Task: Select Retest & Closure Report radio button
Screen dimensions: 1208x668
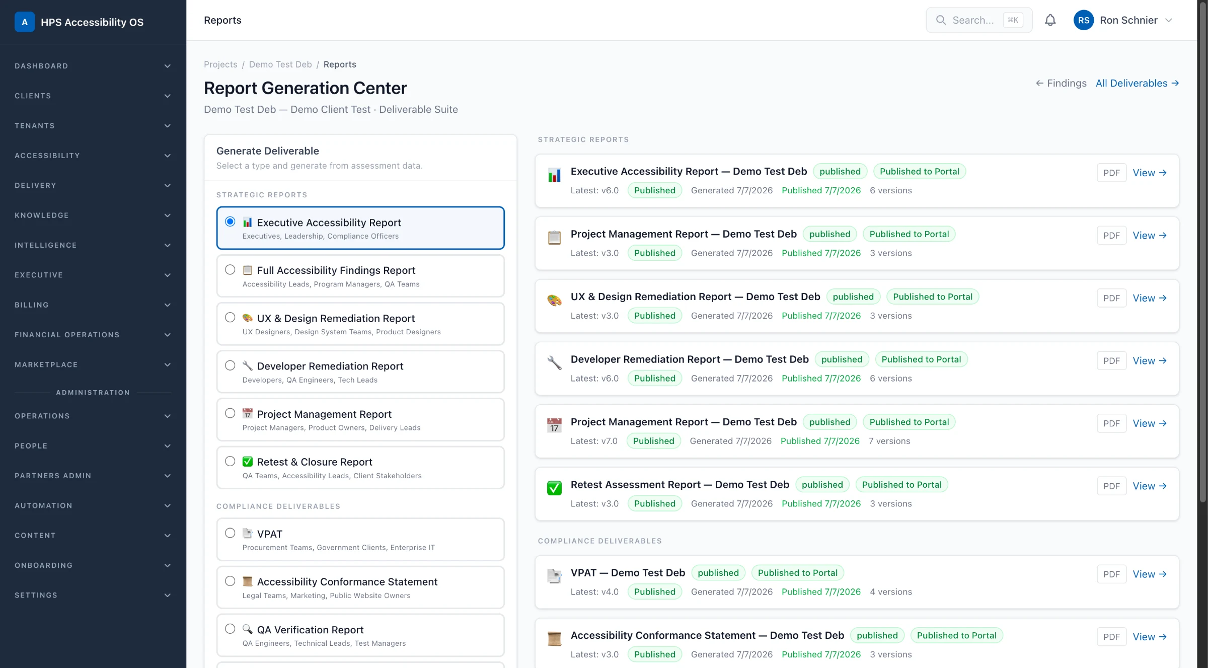Action: (x=230, y=461)
